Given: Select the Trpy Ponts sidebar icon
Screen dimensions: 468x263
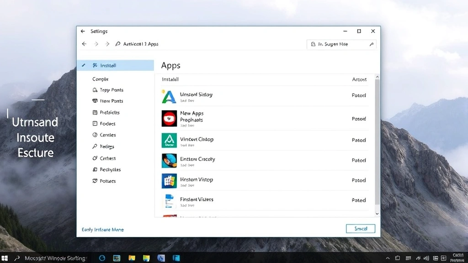Looking at the screenshot, I should pos(95,90).
